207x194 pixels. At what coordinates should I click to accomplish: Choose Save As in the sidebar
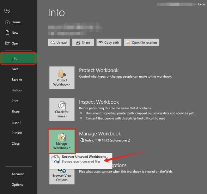(x=19, y=80)
